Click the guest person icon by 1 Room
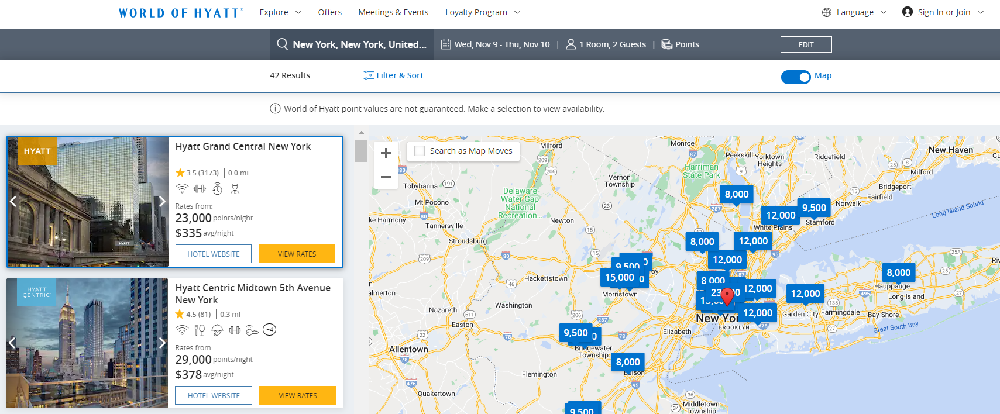The width and height of the screenshot is (1000, 414). coord(571,44)
